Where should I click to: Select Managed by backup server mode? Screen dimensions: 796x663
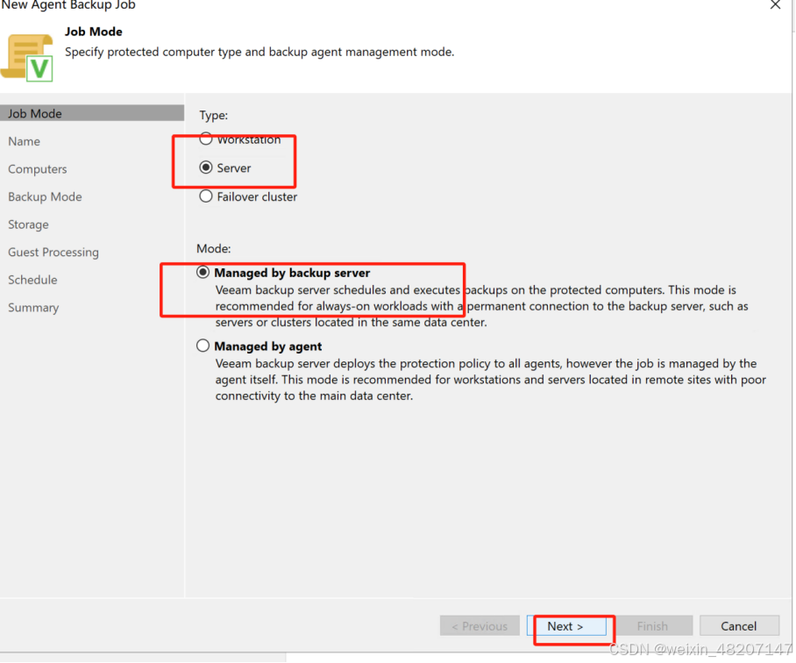[203, 273]
